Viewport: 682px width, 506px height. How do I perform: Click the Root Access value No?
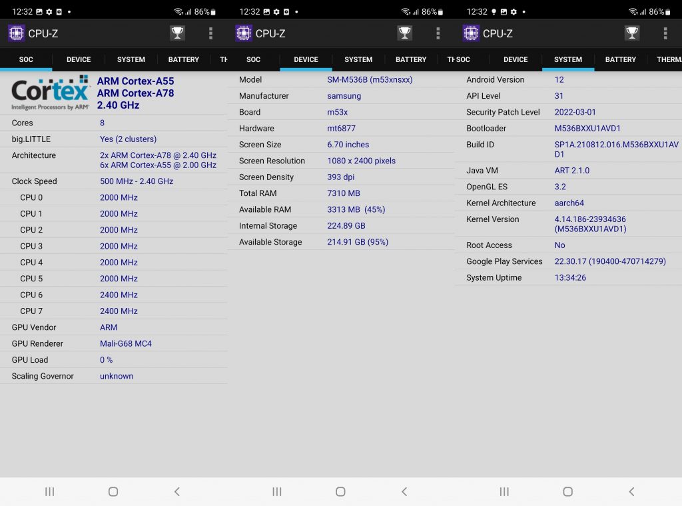pos(559,245)
